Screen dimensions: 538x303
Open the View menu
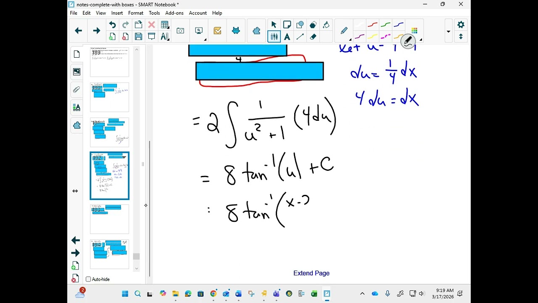(101, 13)
